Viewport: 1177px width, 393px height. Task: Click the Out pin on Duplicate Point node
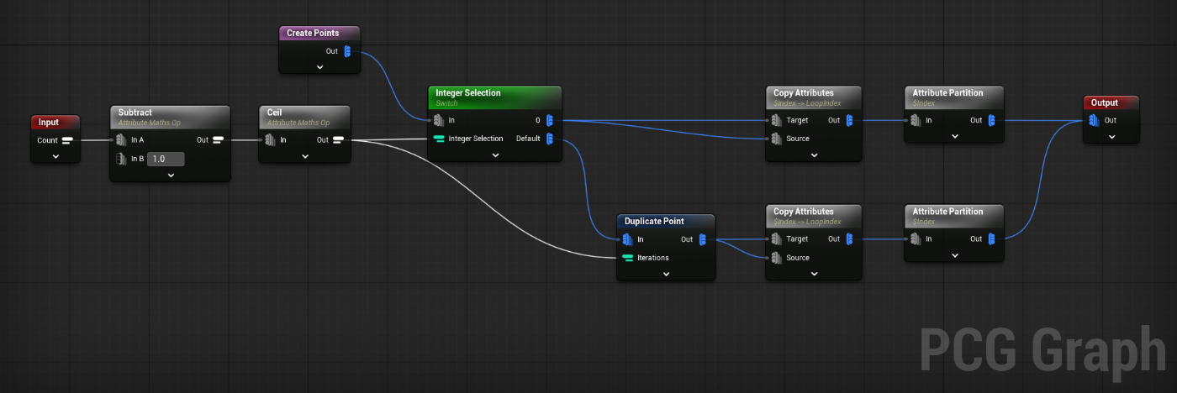pos(703,239)
